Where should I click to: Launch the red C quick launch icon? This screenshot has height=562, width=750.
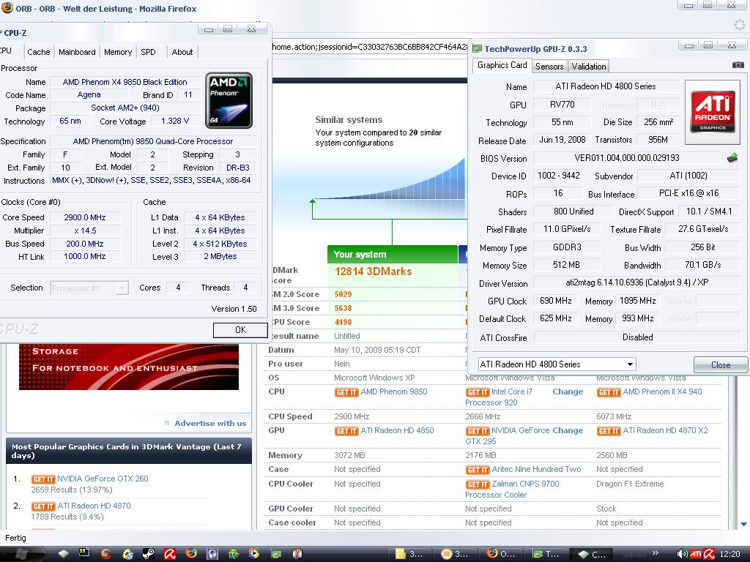[105, 554]
